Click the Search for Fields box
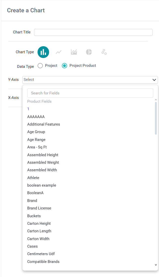The height and width of the screenshot is (277, 159). point(90,93)
